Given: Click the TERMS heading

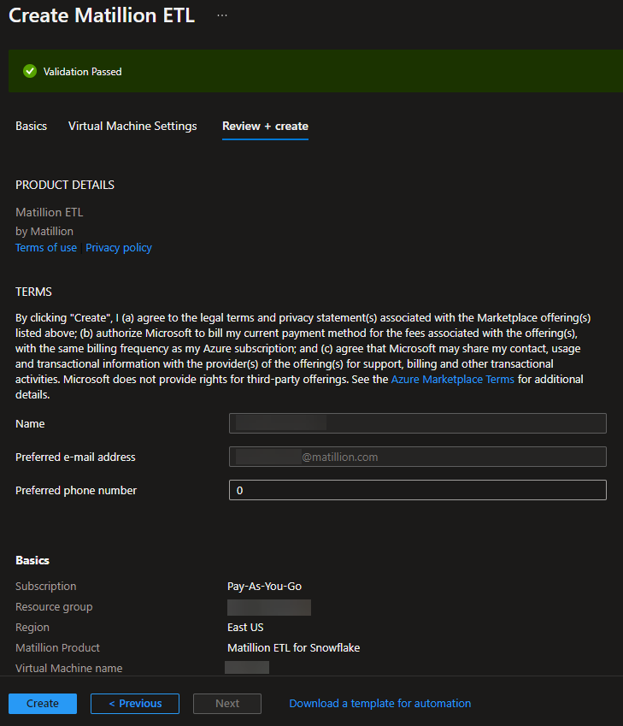Looking at the screenshot, I should (x=34, y=292).
